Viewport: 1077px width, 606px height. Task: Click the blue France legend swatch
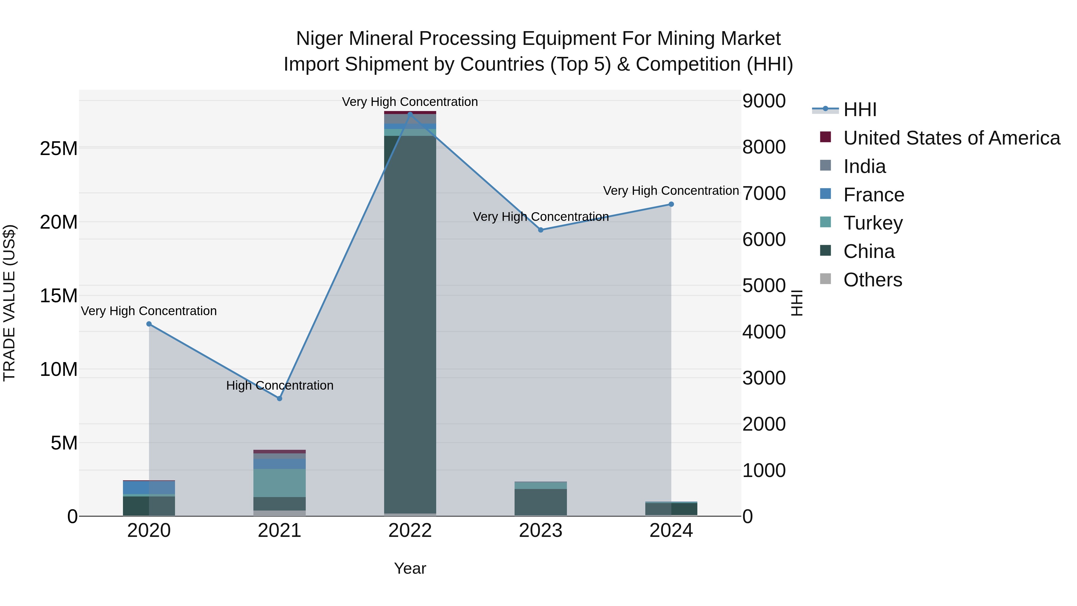(825, 194)
